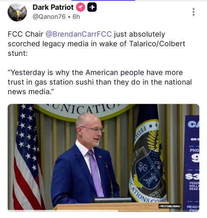Open the @Qanon76 handle
The image size is (207, 218).
coord(49,17)
